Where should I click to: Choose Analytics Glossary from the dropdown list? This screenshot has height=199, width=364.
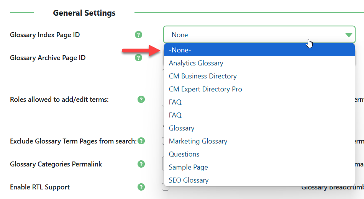[x=259, y=63]
